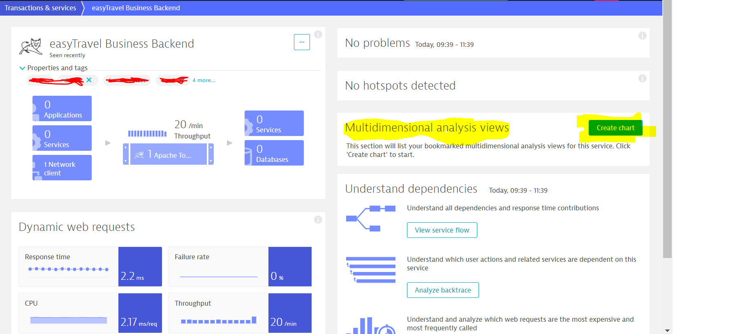Remove first tag with X icon

tap(89, 80)
